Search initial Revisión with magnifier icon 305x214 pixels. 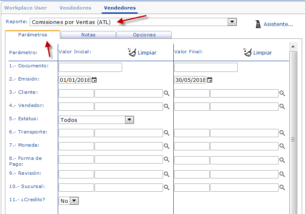[166, 174]
